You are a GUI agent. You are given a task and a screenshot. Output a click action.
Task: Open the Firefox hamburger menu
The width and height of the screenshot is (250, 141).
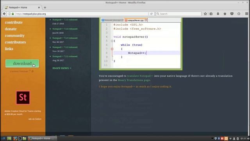coord(246,14)
